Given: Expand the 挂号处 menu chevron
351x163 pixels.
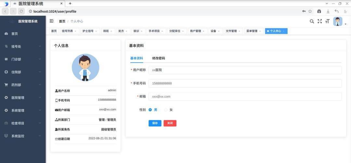Looking at the screenshot, I should coord(40,46).
